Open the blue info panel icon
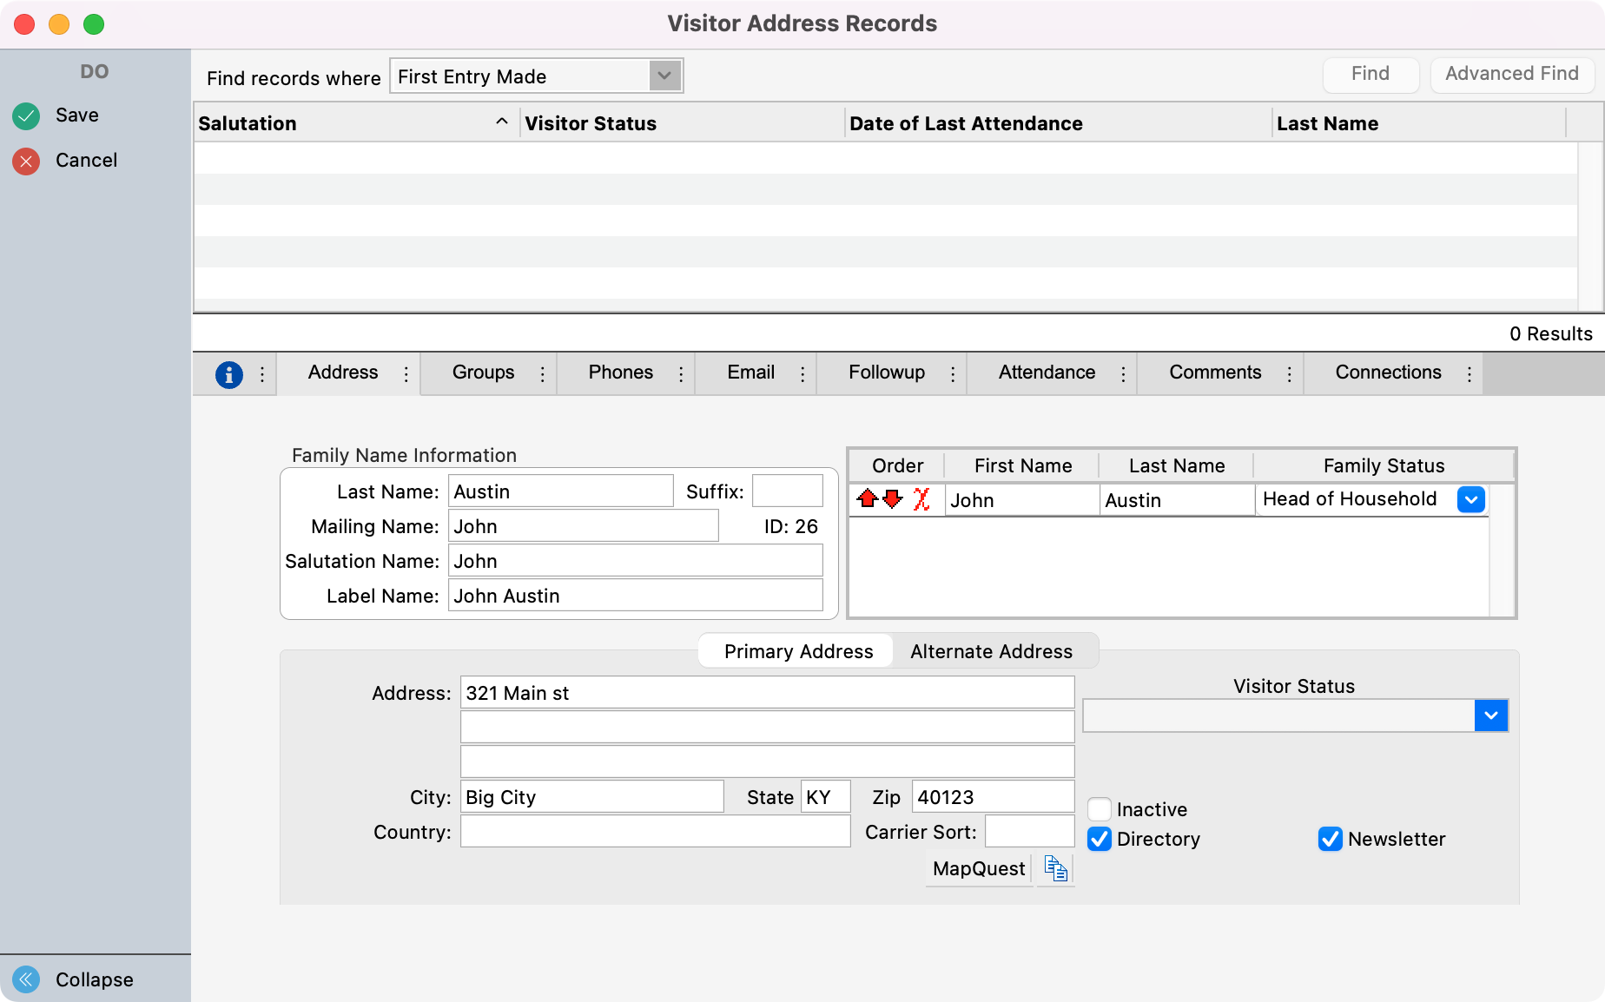The height and width of the screenshot is (1002, 1605). pyautogui.click(x=228, y=374)
